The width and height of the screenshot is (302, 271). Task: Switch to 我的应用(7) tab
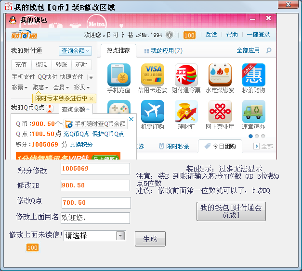point(163,51)
